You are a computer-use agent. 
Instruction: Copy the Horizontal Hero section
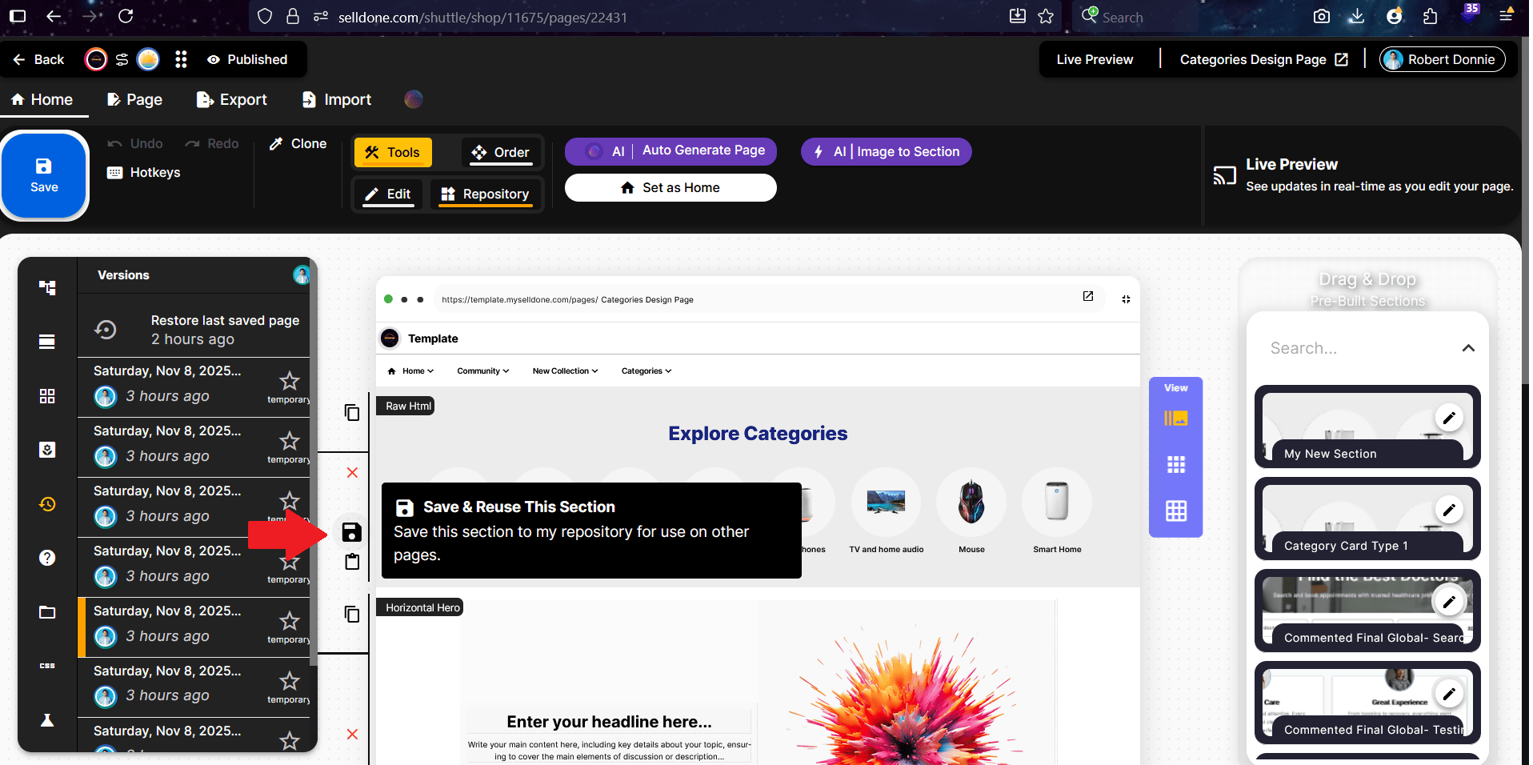coord(352,614)
